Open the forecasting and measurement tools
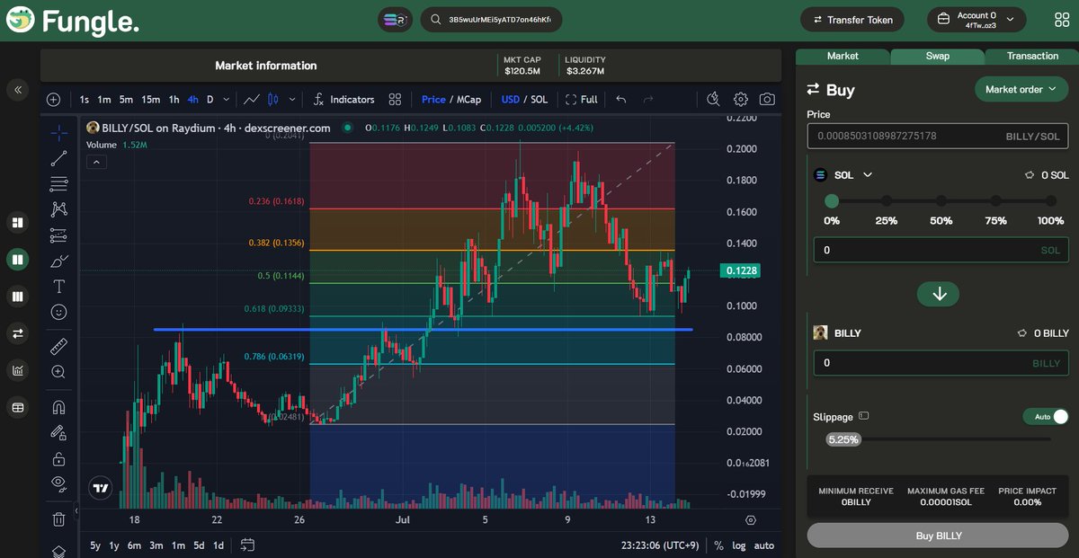 [x=58, y=235]
